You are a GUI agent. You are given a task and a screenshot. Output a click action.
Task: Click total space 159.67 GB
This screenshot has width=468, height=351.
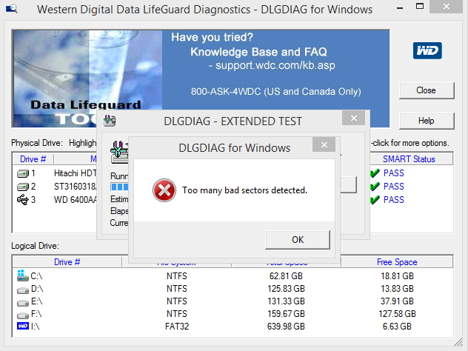point(286,314)
